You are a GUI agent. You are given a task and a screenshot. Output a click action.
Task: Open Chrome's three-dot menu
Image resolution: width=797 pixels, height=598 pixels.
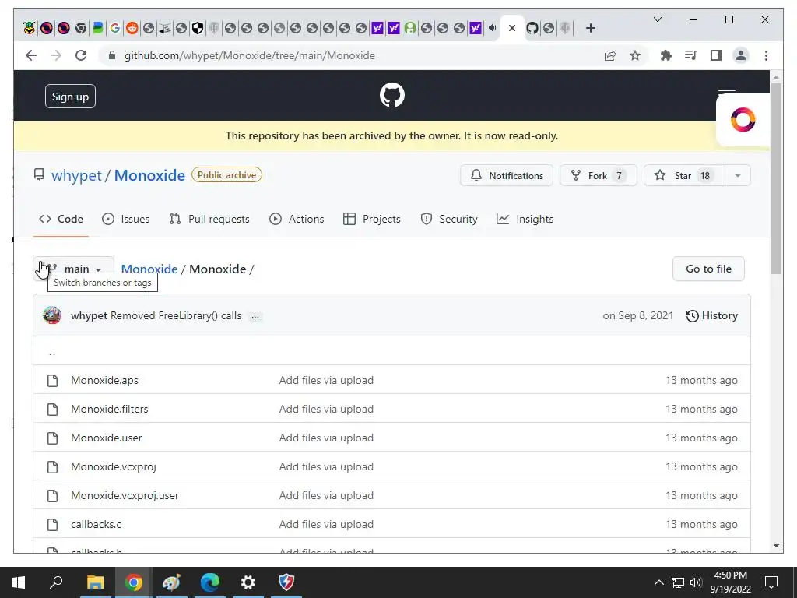766,55
